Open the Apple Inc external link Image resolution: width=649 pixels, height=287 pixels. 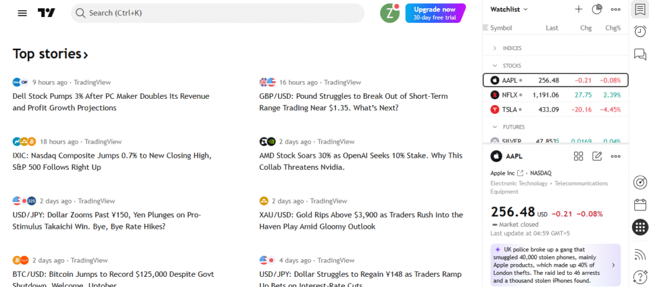(520, 173)
